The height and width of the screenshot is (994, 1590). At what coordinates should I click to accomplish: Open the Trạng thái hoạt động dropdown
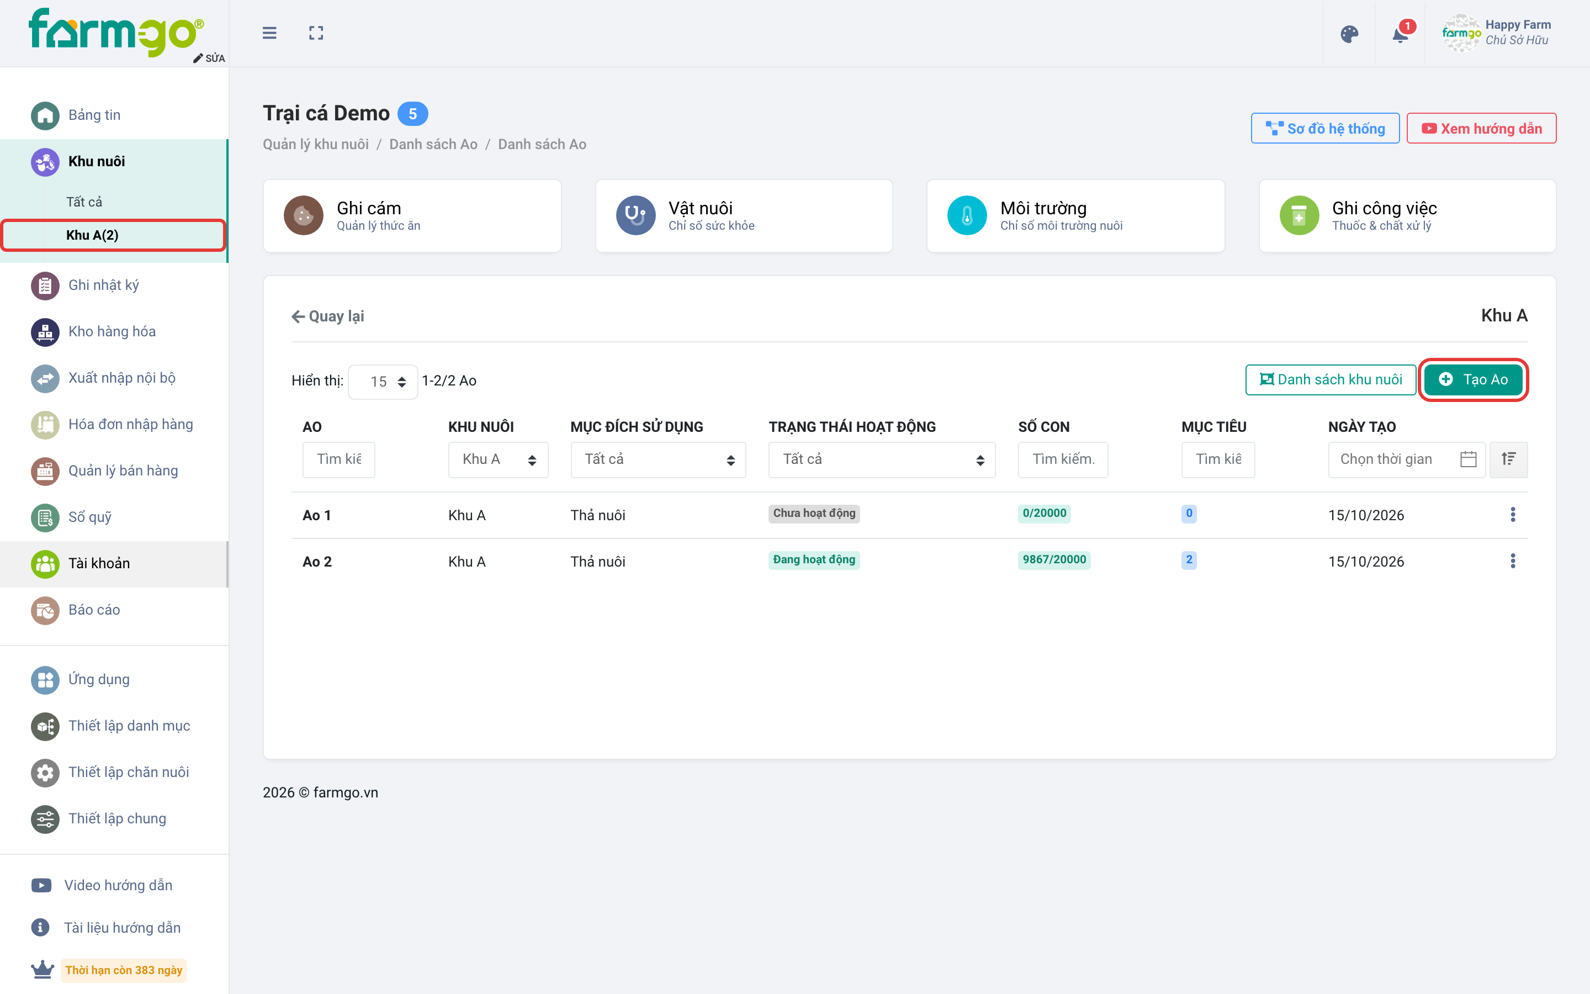click(882, 459)
